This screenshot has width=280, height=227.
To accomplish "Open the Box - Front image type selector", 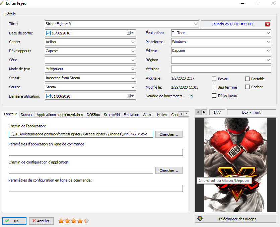I will 252,112.
